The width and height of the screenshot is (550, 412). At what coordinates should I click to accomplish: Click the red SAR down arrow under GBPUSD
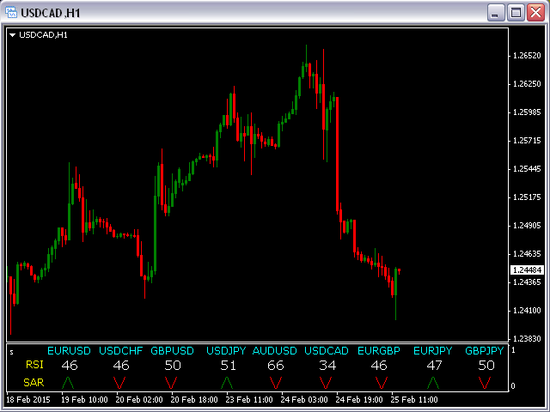click(x=172, y=381)
